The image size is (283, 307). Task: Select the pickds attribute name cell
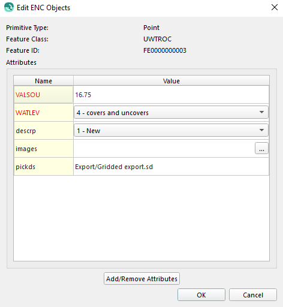click(43, 167)
